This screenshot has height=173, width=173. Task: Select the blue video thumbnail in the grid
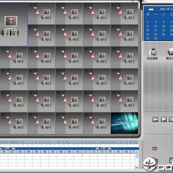124,123
